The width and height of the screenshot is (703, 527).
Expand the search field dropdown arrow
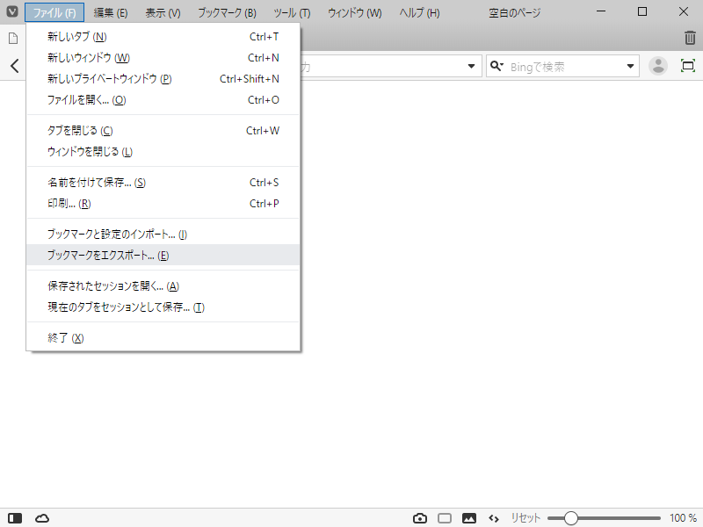[x=630, y=67]
